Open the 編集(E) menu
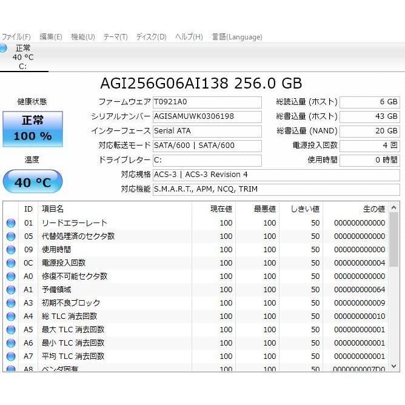 [51, 37]
